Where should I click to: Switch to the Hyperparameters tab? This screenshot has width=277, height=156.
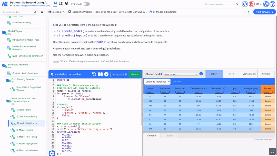click(249, 74)
